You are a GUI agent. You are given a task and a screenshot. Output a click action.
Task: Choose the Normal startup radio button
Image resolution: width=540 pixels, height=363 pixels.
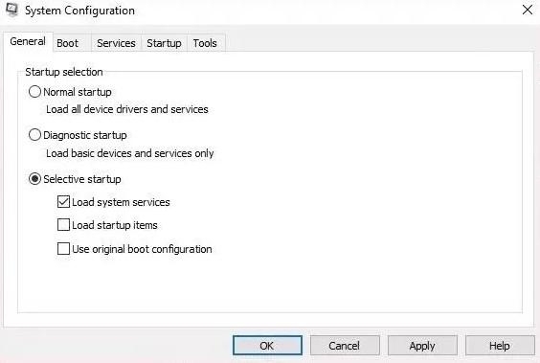34,92
